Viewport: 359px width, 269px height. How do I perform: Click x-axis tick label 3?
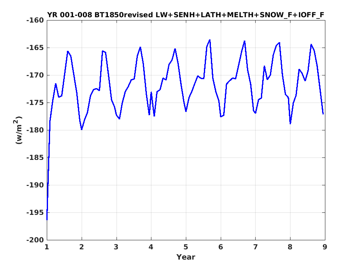(116, 247)
